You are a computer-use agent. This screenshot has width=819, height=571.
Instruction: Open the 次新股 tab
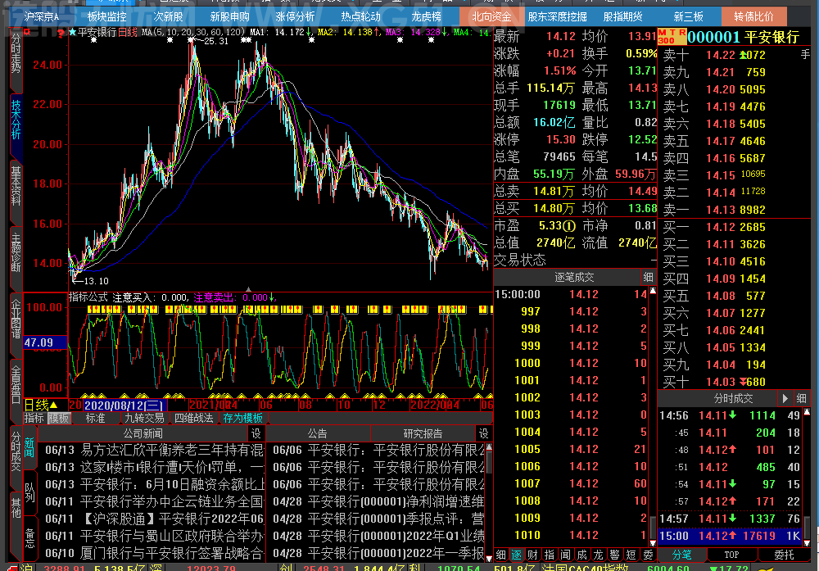168,16
